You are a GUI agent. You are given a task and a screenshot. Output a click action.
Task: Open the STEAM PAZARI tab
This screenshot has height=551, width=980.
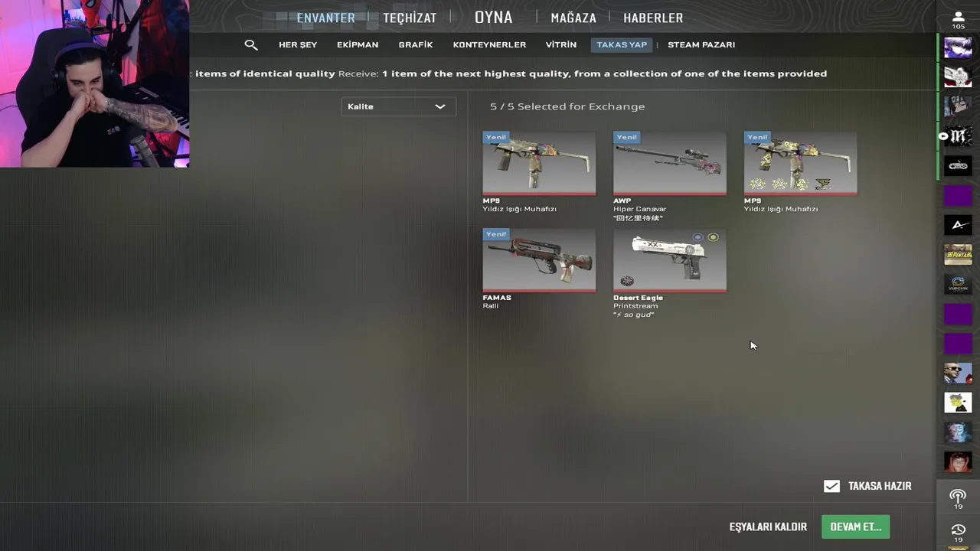coord(701,45)
